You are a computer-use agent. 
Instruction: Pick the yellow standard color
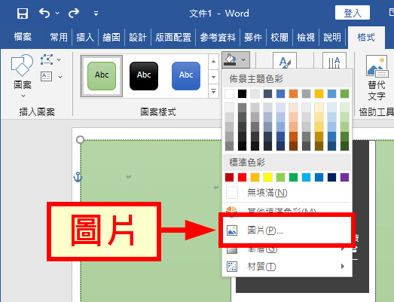(x=267, y=178)
